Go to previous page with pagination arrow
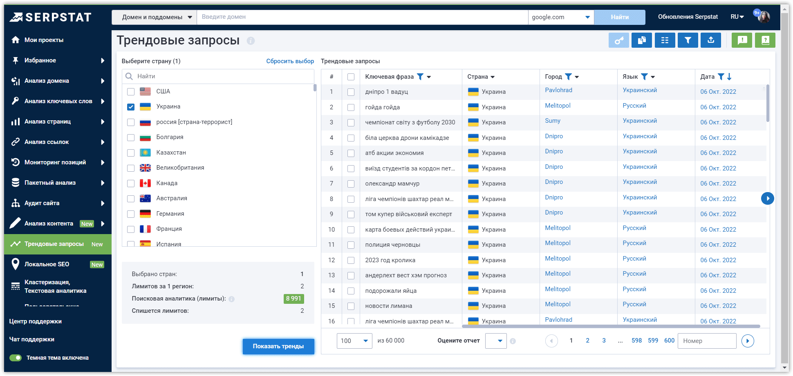The image size is (793, 376). [551, 341]
